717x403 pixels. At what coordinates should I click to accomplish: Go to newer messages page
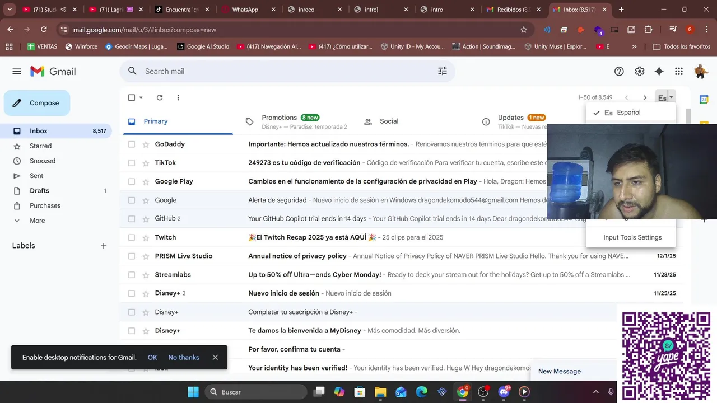pyautogui.click(x=627, y=97)
